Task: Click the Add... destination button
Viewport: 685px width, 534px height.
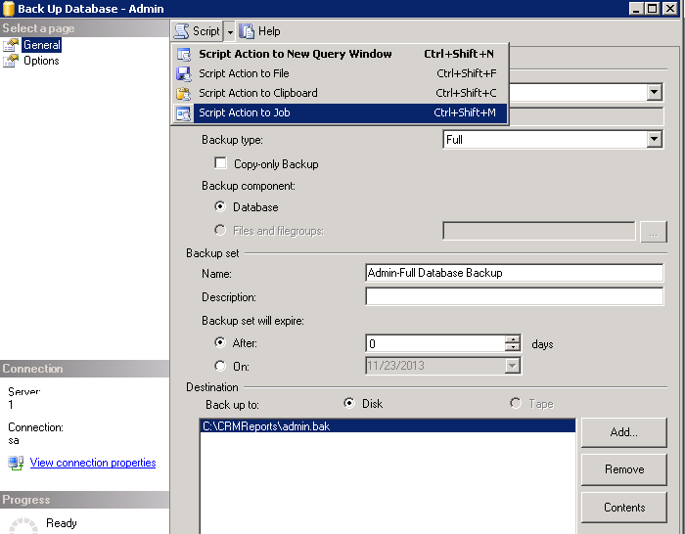Action: pos(624,432)
